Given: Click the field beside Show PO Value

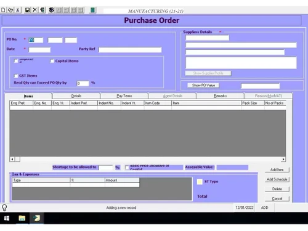Looking at the screenshot, I should coord(261,86).
